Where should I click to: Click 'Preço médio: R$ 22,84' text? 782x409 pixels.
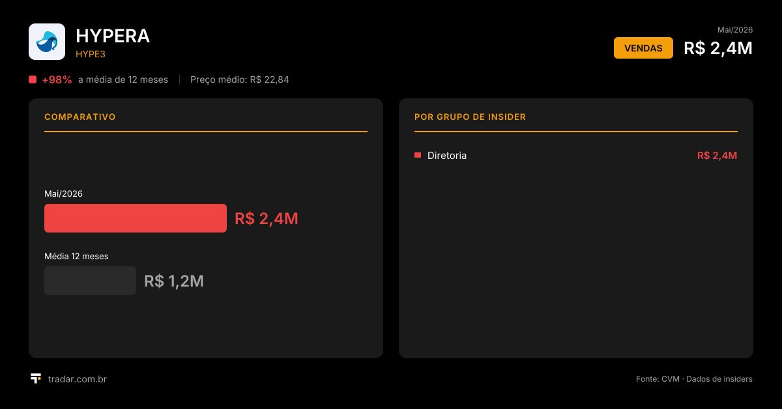(240, 79)
